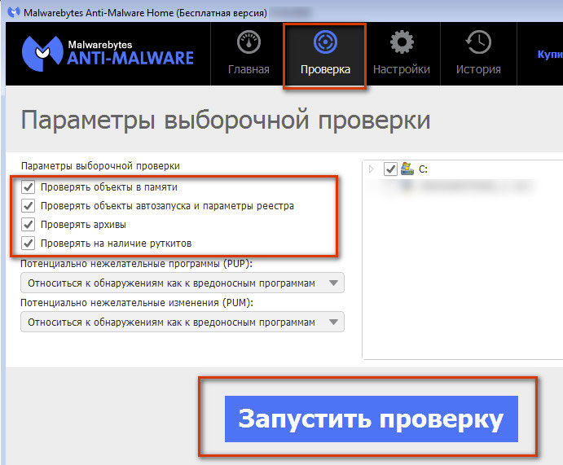Click the gear icon above Настройки
Viewport: 563px width, 465px height.
point(401,42)
